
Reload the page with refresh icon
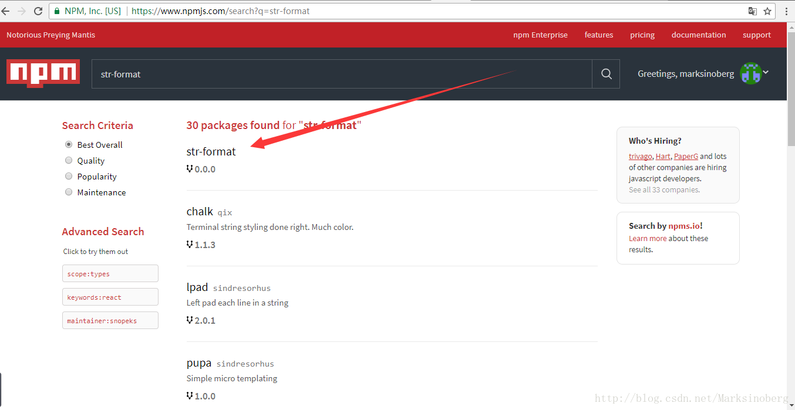pos(38,11)
